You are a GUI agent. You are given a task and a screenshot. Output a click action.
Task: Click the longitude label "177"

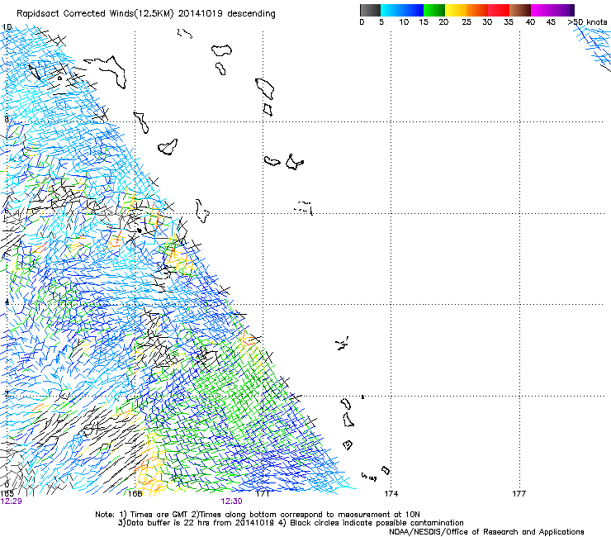(519, 494)
